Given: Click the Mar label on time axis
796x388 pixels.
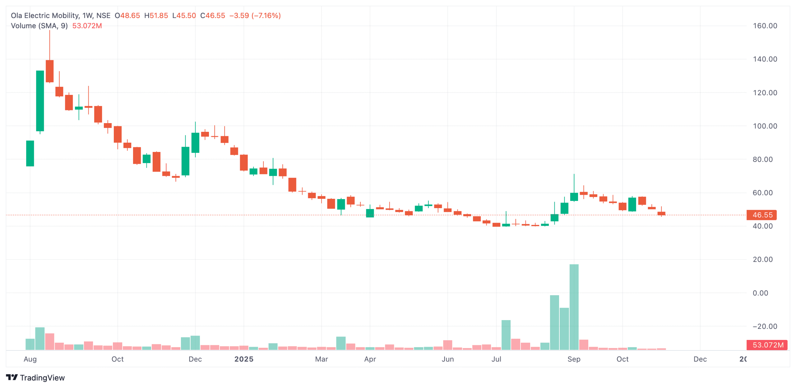Looking at the screenshot, I should click(x=321, y=359).
